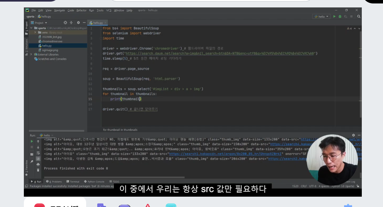The width and height of the screenshot is (383, 207).
Task: Toggle soft-wrap in the Run console
Action: tap(38, 153)
